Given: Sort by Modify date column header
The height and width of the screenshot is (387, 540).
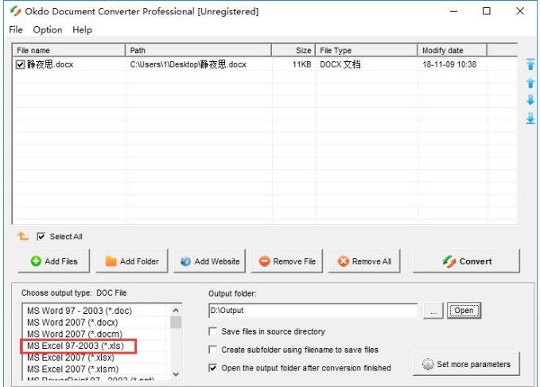Looking at the screenshot, I should [453, 50].
